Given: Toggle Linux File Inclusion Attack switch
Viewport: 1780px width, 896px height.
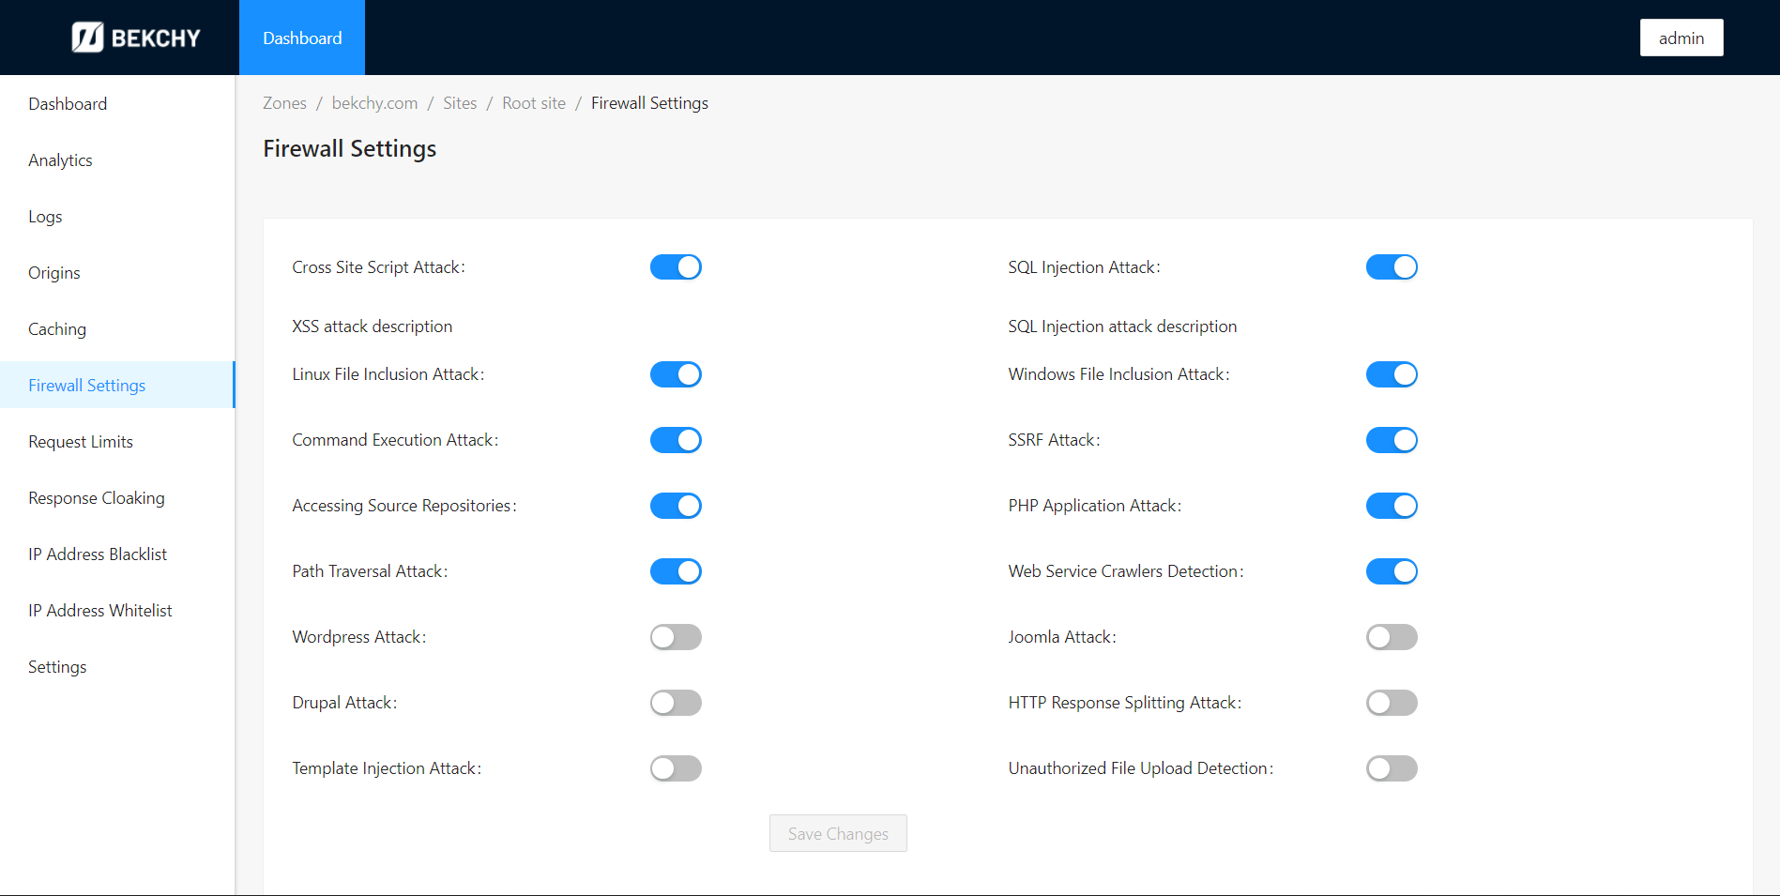Looking at the screenshot, I should pos(676,374).
